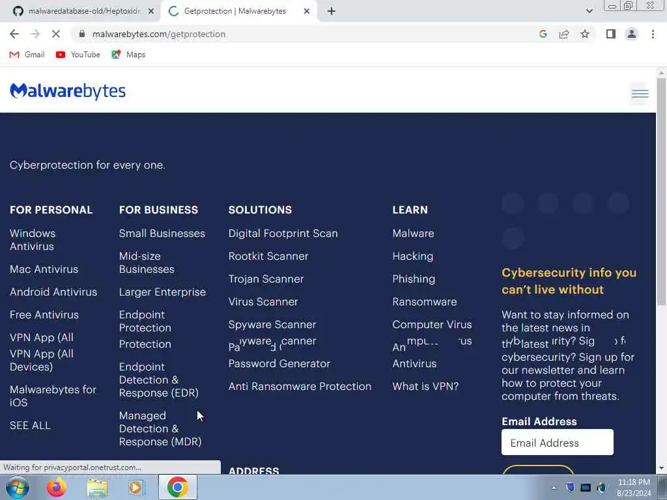Open Spyware Scanner link
This screenshot has width=667, height=500.
point(272,324)
